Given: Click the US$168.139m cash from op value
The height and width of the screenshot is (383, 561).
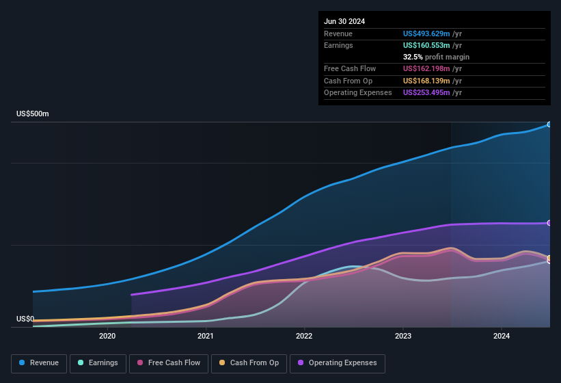Looking at the screenshot, I should point(426,81).
